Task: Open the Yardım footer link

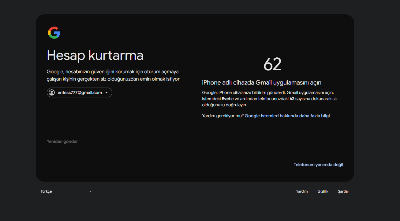Action: (x=302, y=191)
